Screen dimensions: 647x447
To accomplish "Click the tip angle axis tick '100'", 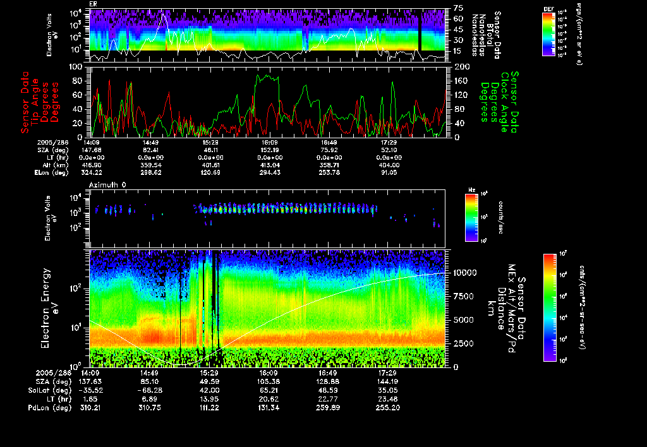I will pyautogui.click(x=76, y=67).
